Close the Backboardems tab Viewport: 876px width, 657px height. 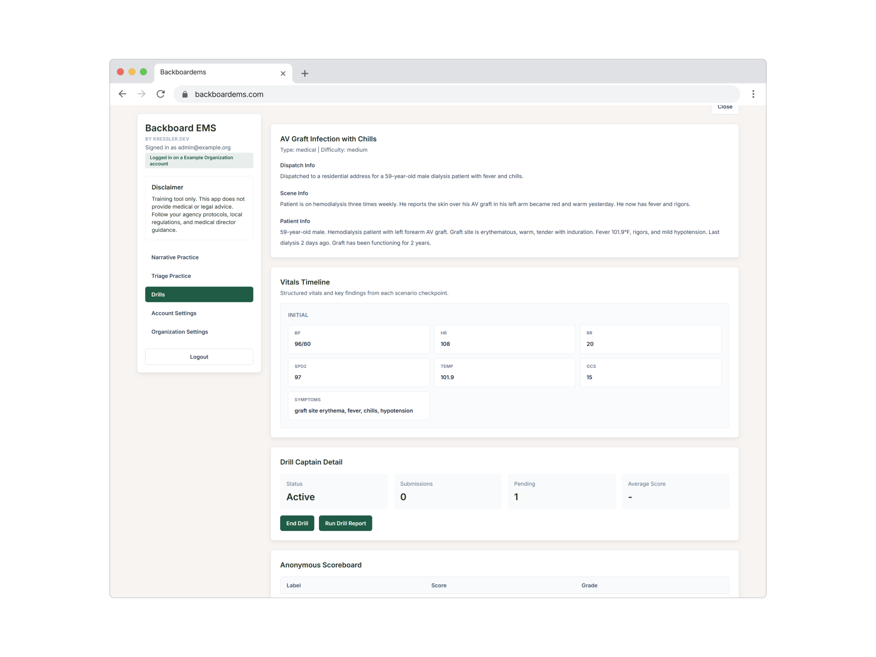click(x=283, y=73)
